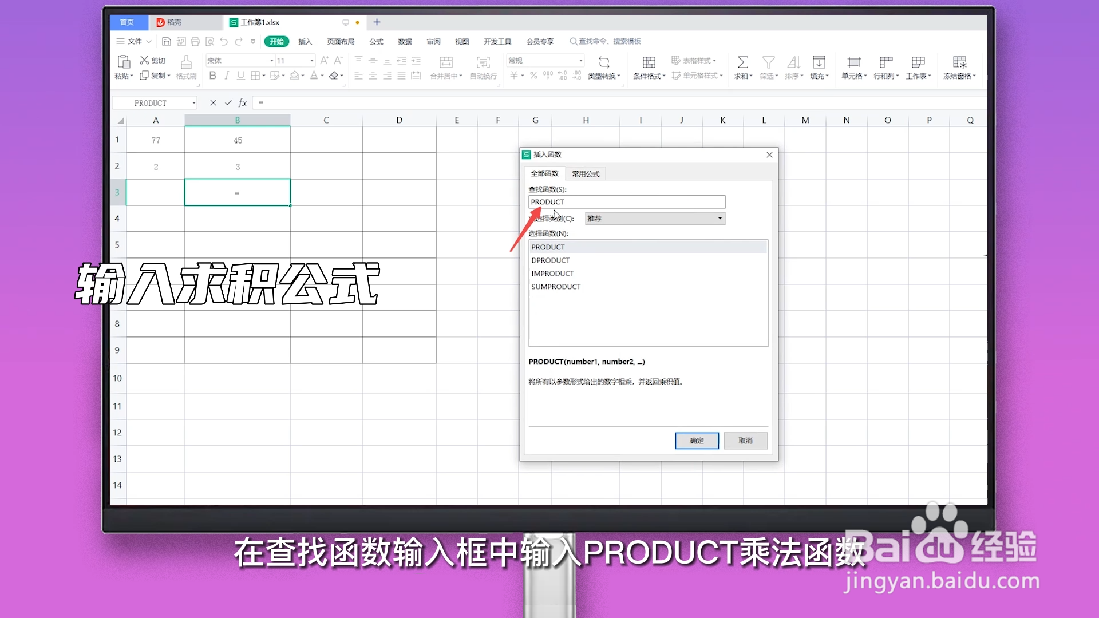The width and height of the screenshot is (1099, 618).
Task: Open the 插入函数 fx button on formula bar
Action: pos(242,102)
